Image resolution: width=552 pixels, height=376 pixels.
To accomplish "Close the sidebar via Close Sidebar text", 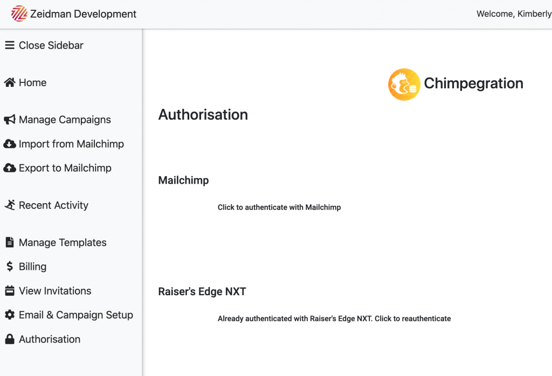I will [x=51, y=45].
